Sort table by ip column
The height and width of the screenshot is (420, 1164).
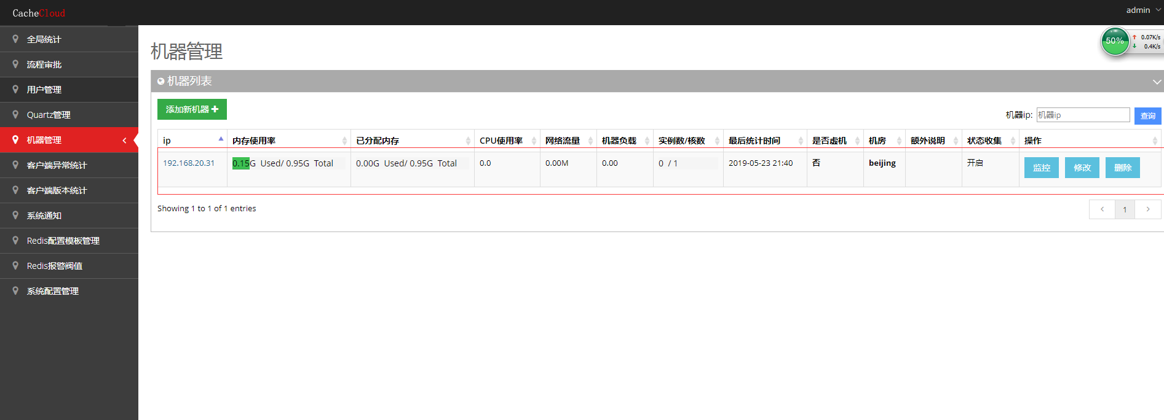point(192,141)
